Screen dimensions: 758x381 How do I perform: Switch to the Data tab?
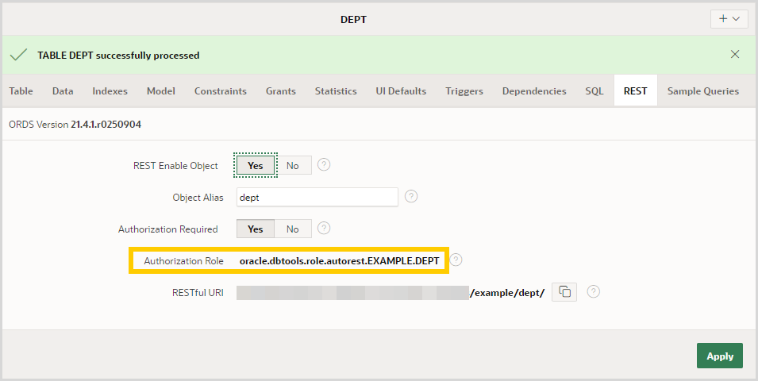click(x=63, y=91)
